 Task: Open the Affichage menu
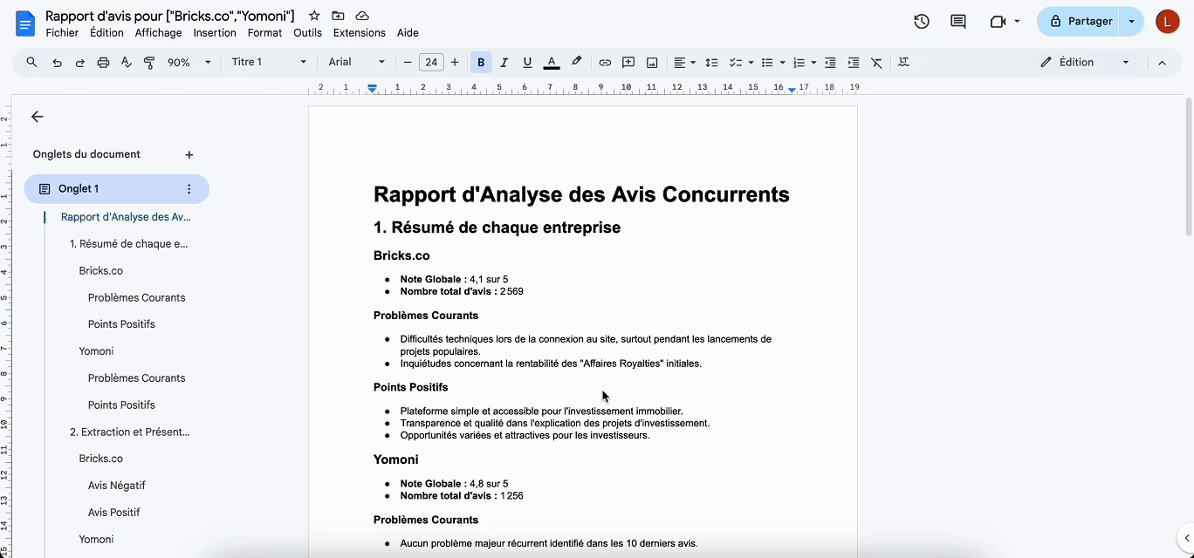pos(158,33)
